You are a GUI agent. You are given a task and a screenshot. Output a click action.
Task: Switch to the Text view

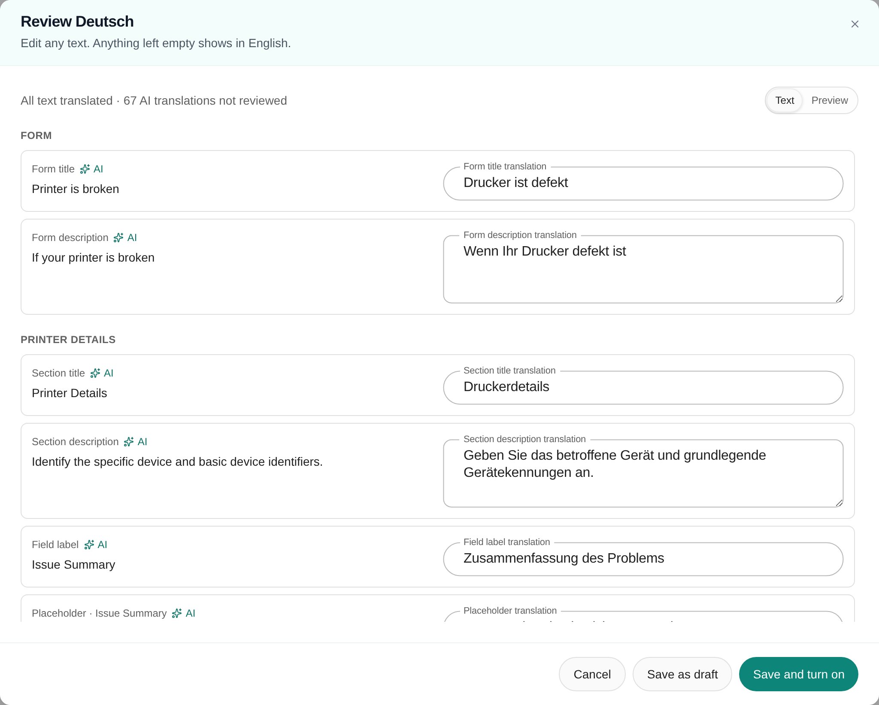pos(785,100)
